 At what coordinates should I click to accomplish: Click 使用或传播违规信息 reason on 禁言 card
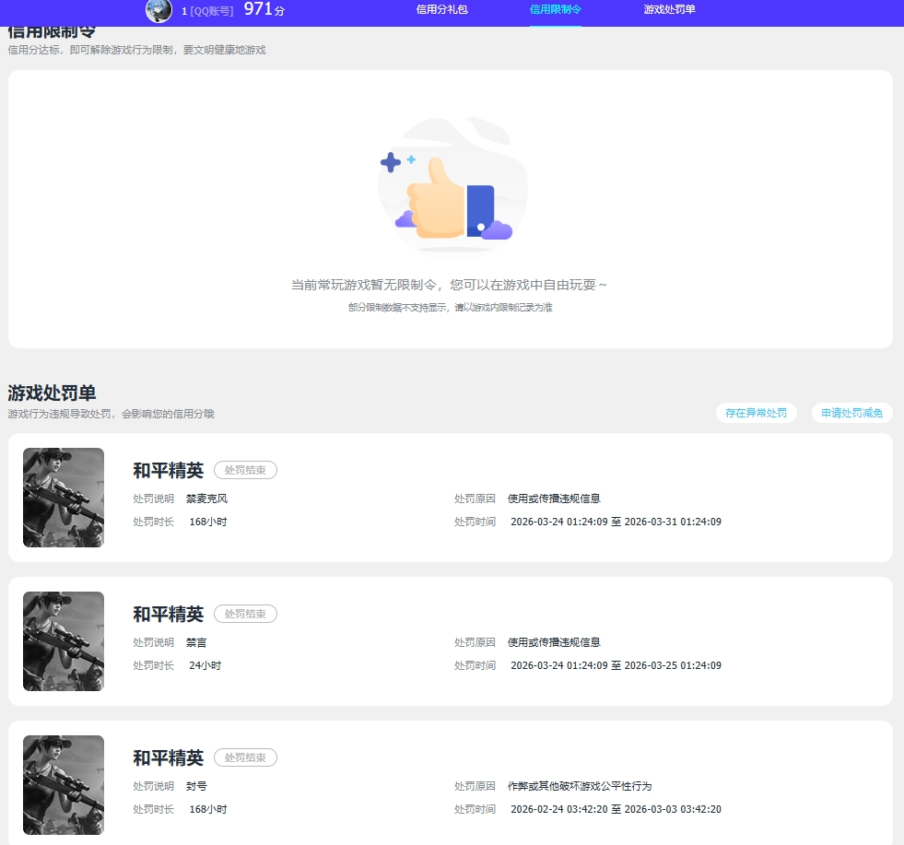pyautogui.click(x=554, y=642)
